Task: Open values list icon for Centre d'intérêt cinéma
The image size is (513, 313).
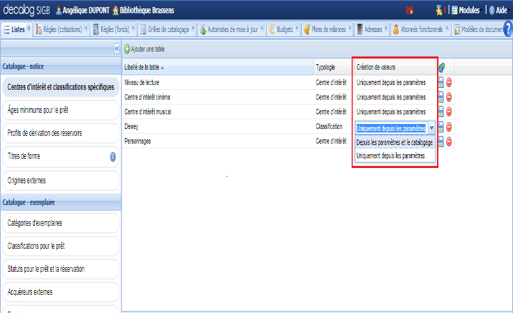Action: pos(441,97)
